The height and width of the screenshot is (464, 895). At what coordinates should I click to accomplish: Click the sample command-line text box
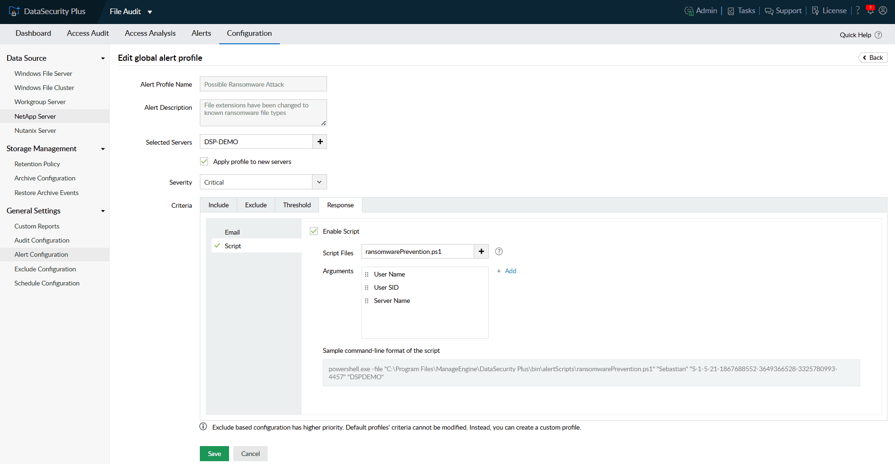591,373
